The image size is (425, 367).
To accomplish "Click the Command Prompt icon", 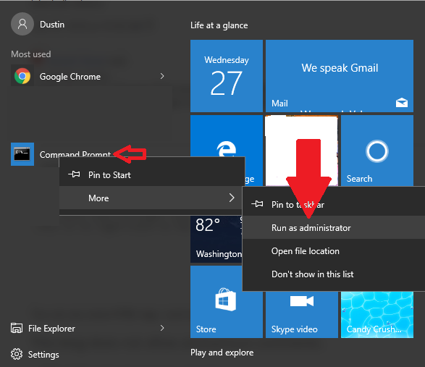I will click(x=22, y=154).
